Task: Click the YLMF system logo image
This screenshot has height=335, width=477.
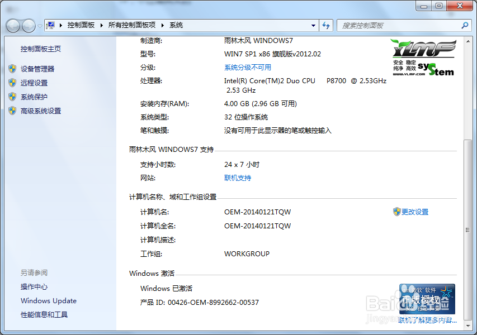Action: click(x=423, y=58)
